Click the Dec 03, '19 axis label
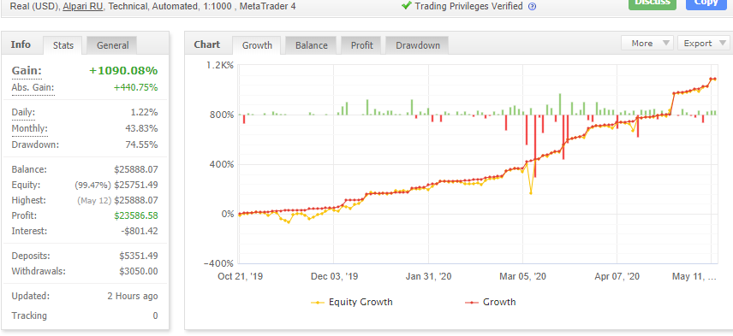 coord(334,276)
